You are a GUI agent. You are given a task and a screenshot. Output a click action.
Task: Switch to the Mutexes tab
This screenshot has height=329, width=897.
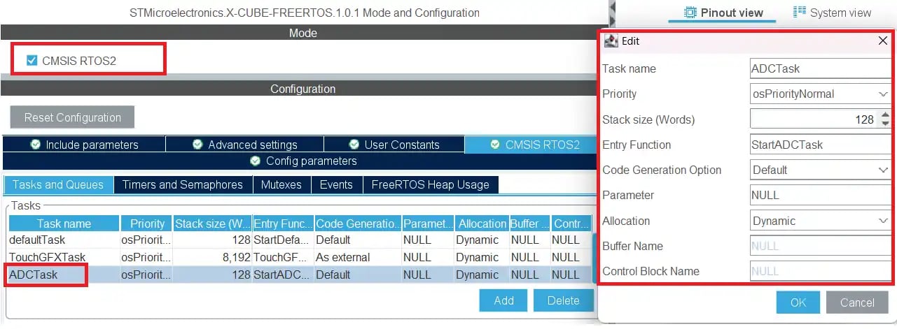281,184
